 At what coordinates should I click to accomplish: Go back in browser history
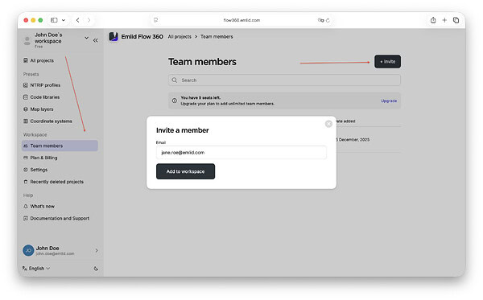pyautogui.click(x=77, y=20)
